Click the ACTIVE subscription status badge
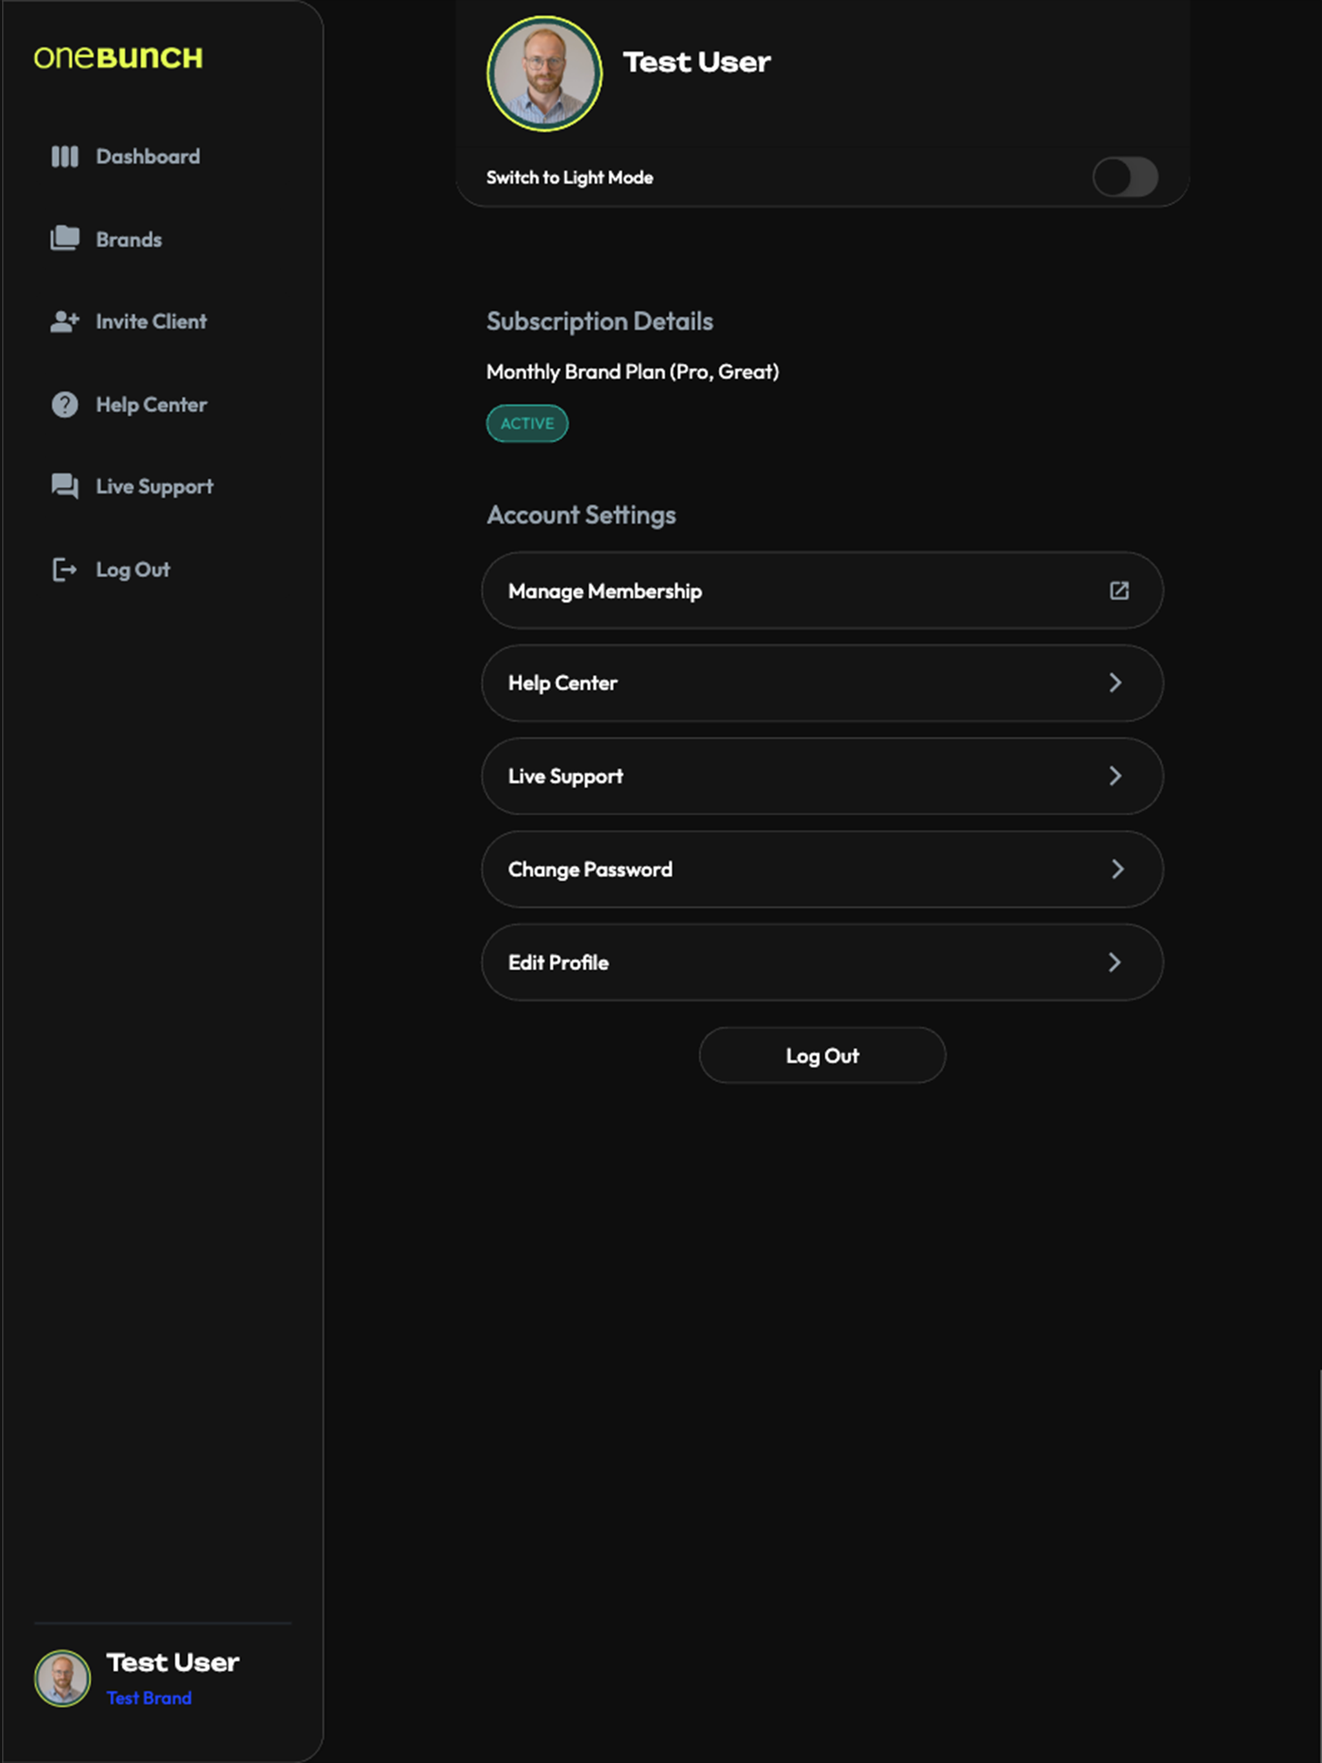 (527, 423)
